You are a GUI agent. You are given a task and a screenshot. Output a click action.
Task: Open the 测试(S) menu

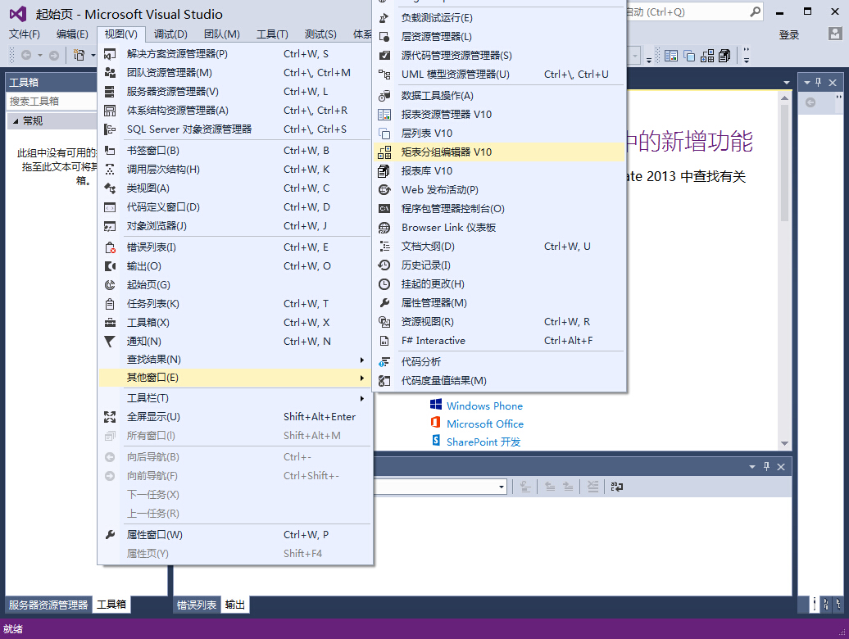(320, 34)
